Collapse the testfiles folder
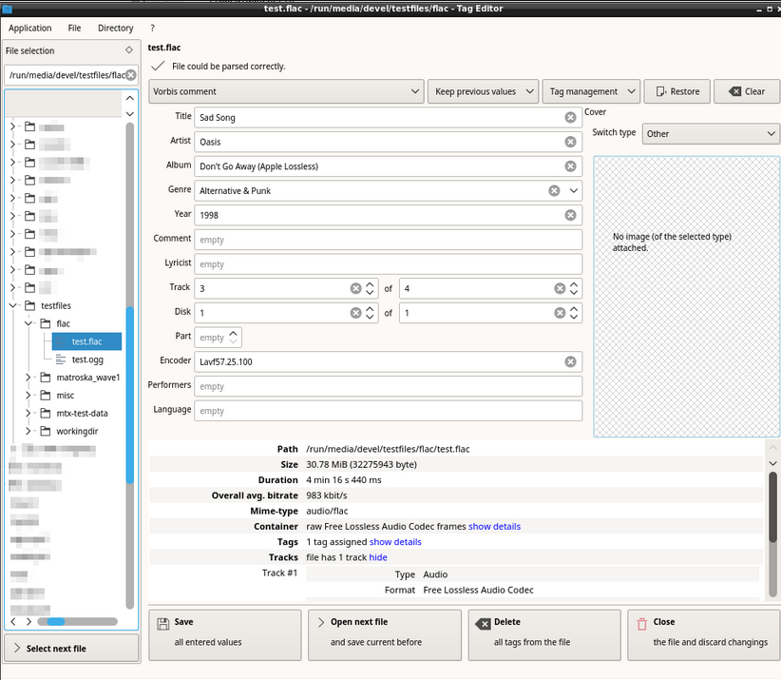 (13, 305)
